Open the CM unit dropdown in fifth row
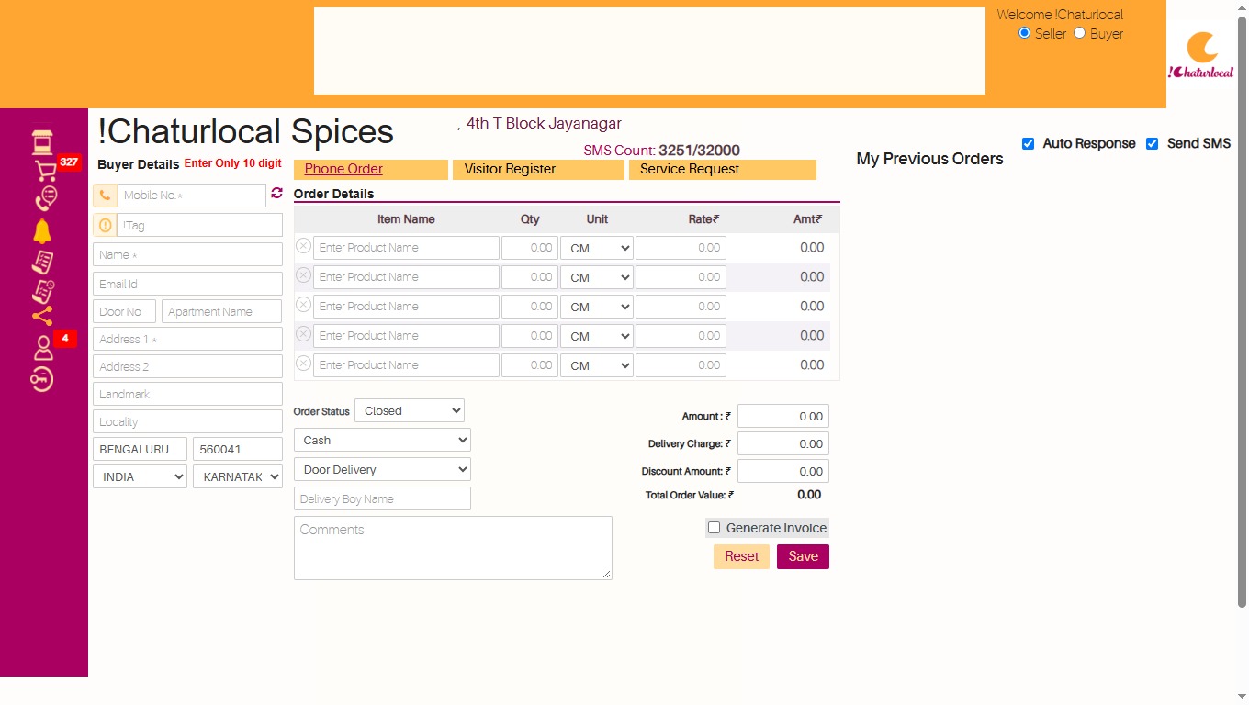Image resolution: width=1249 pixels, height=705 pixels. point(597,365)
